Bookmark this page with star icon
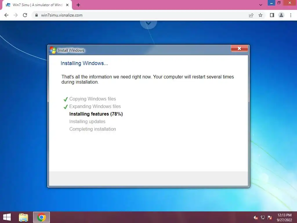 [260, 15]
